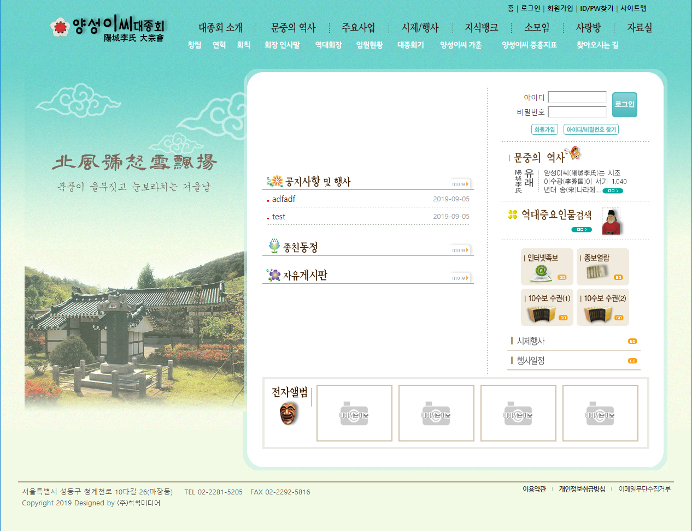This screenshot has width=692, height=531.
Task: Select the 지식뱅크 main menu item
Action: point(481,28)
